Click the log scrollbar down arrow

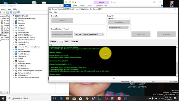pos(177,75)
